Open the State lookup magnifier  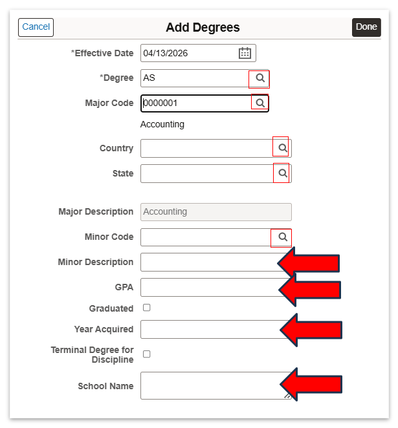(282, 173)
